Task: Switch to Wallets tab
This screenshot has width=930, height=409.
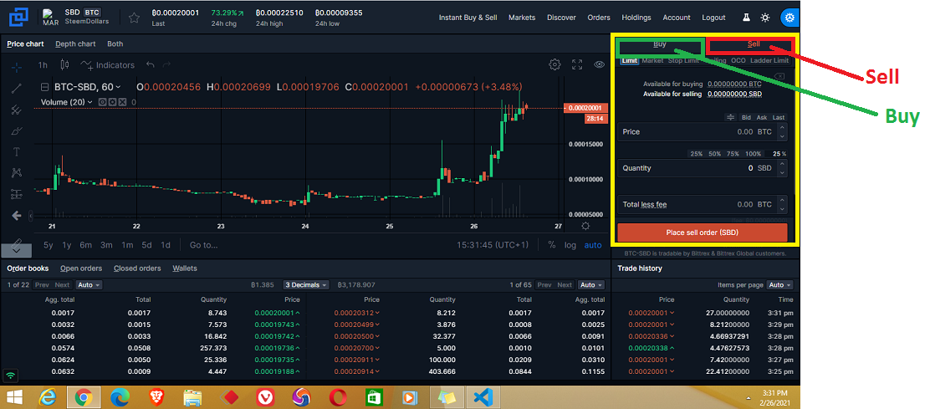Action: point(185,268)
